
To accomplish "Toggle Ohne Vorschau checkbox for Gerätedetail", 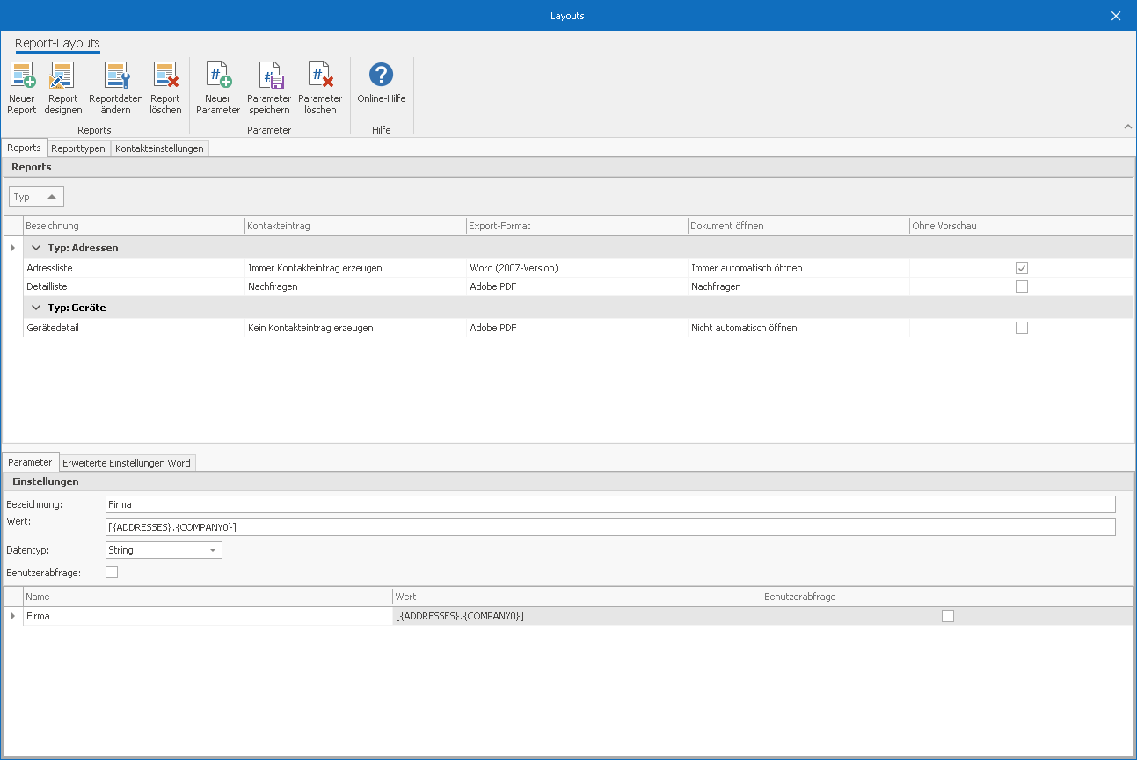I will pyautogui.click(x=1021, y=328).
